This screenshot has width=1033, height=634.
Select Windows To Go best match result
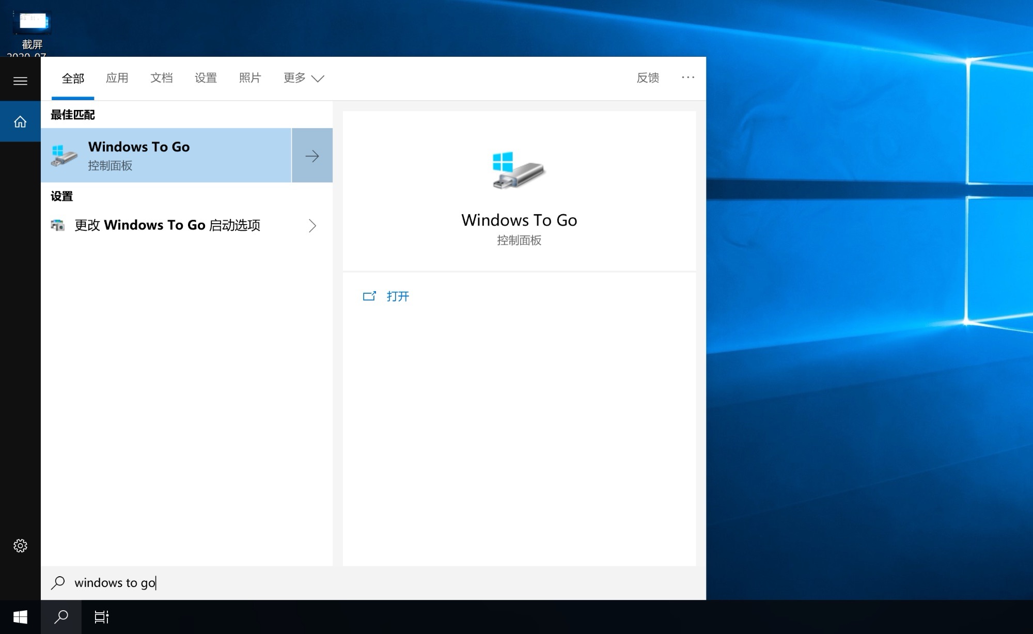coord(166,155)
